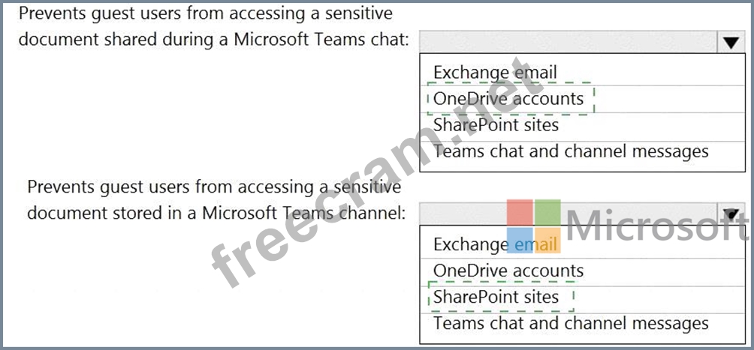
Task: Click the Teams channel question label text
Action: tap(216, 199)
